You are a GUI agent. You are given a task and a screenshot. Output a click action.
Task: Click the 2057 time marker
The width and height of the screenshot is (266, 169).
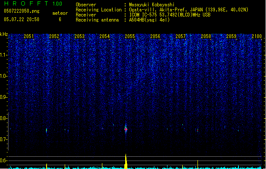pyautogui.click(x=181, y=36)
